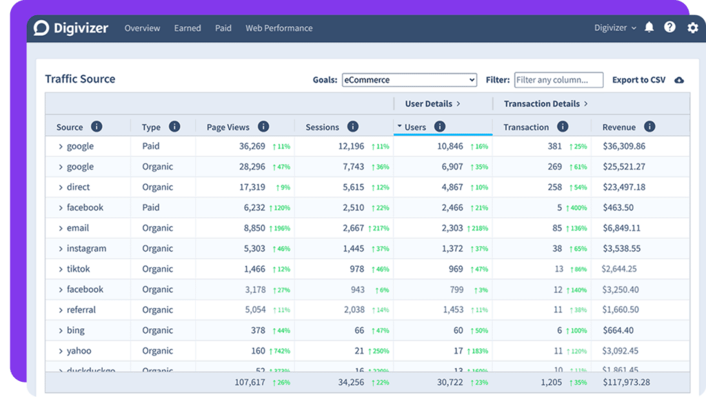Click the Filter any column input field
Viewport: 706px width, 397px height.
pos(558,80)
